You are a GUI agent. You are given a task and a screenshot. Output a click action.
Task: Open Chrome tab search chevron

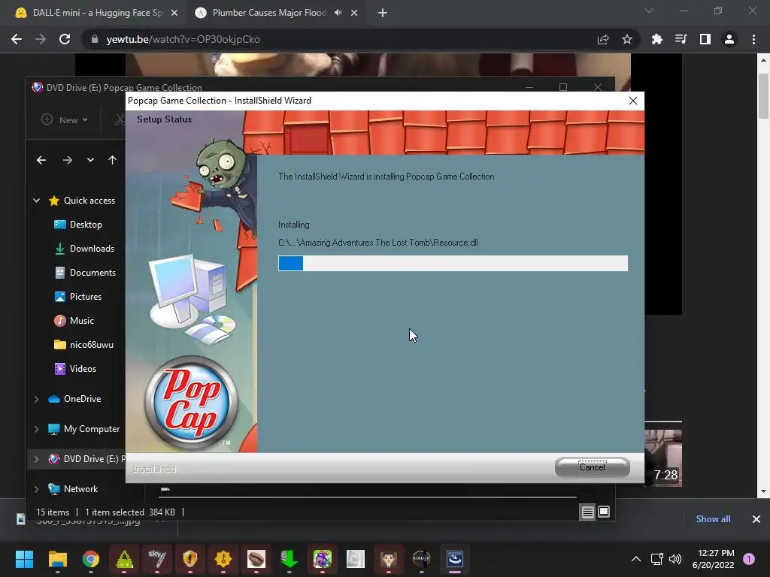point(649,11)
